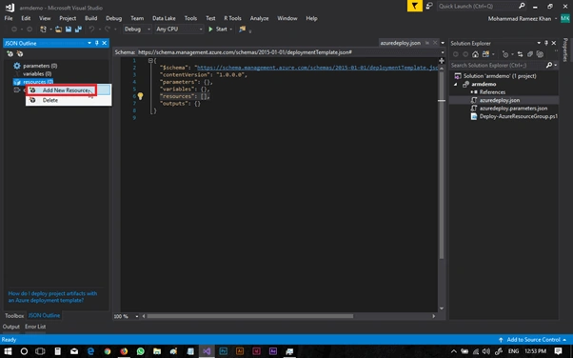Click the yellow notifications filter flag icon
Viewport: 573px width, 358px height.
tap(414, 7)
